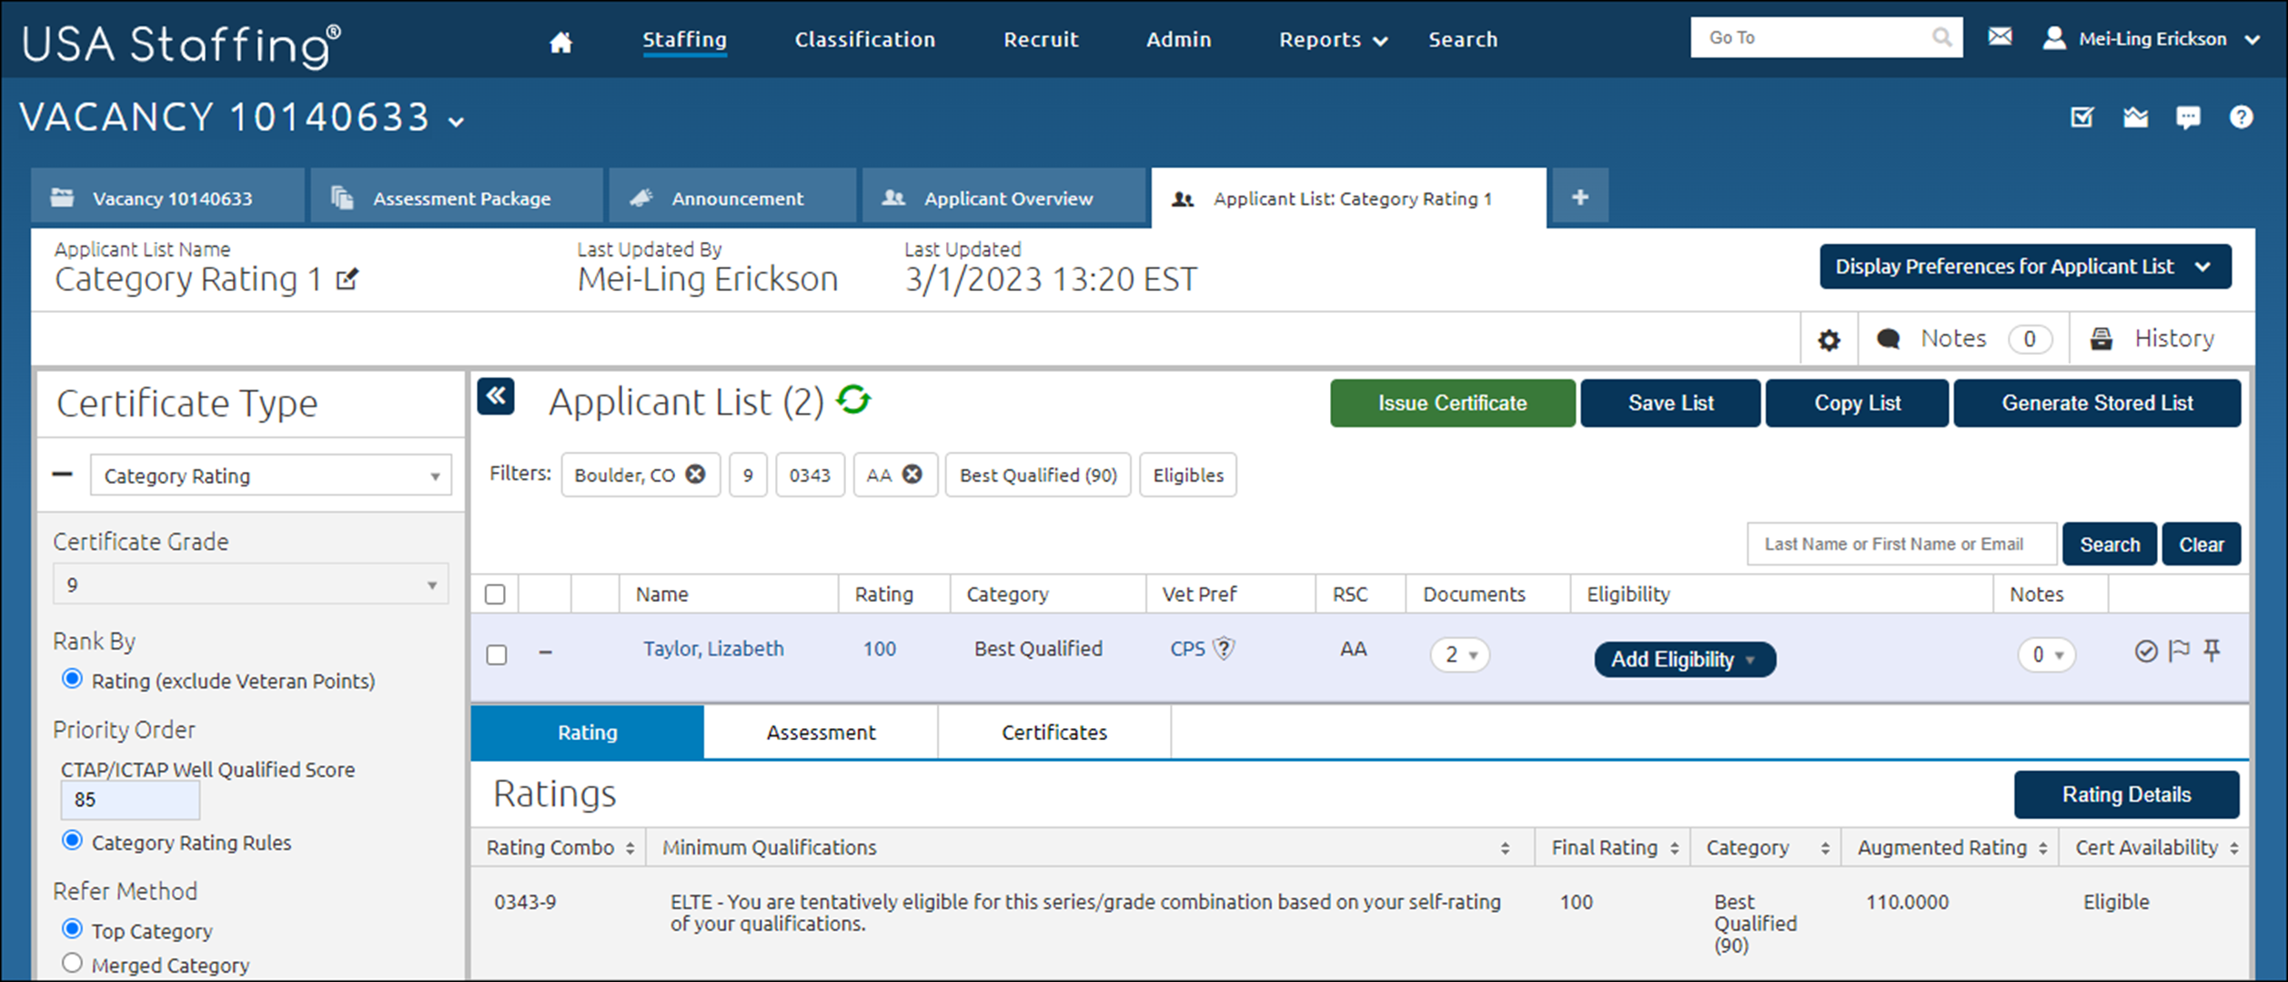
Task: Select Category Rating Rules radio
Action: coord(72,841)
